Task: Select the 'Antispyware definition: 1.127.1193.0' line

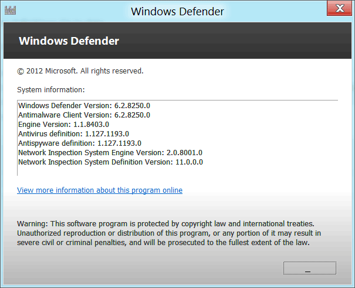Action: pyautogui.click(x=80, y=143)
